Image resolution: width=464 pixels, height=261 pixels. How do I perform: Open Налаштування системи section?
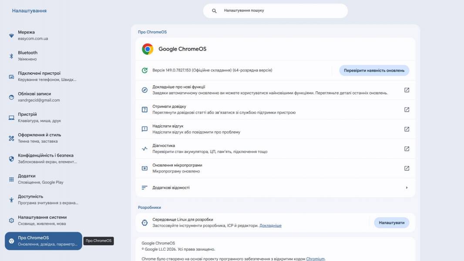click(44, 220)
